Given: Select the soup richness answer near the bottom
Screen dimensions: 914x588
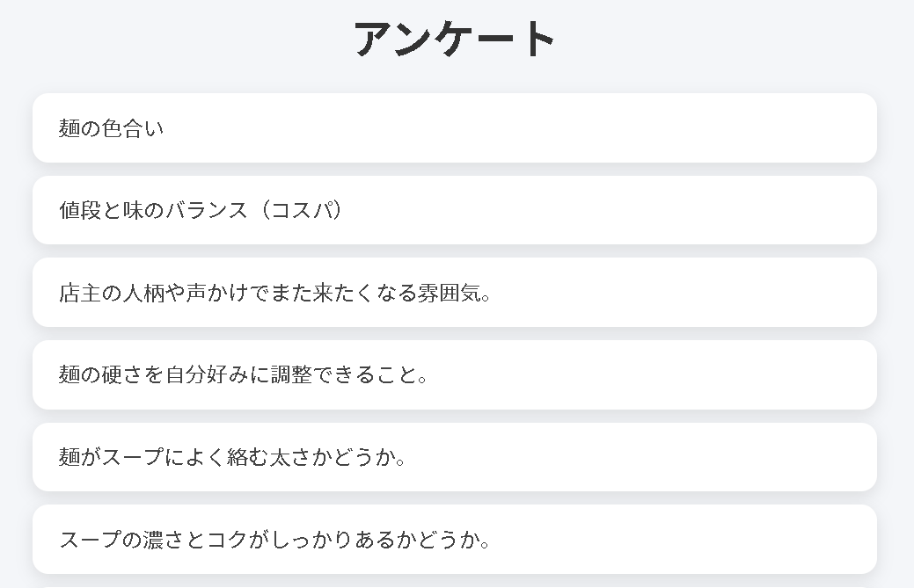Looking at the screenshot, I should coord(455,539).
